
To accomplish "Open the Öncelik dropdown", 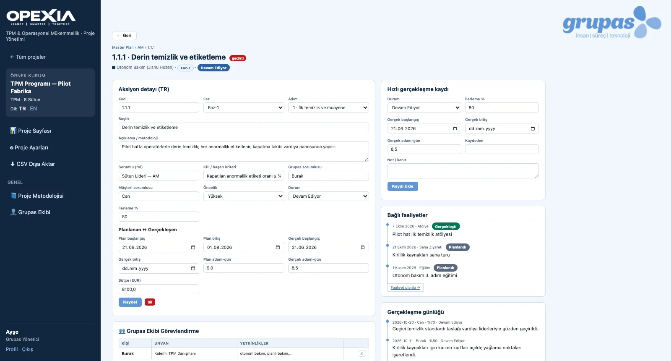I will pyautogui.click(x=244, y=196).
